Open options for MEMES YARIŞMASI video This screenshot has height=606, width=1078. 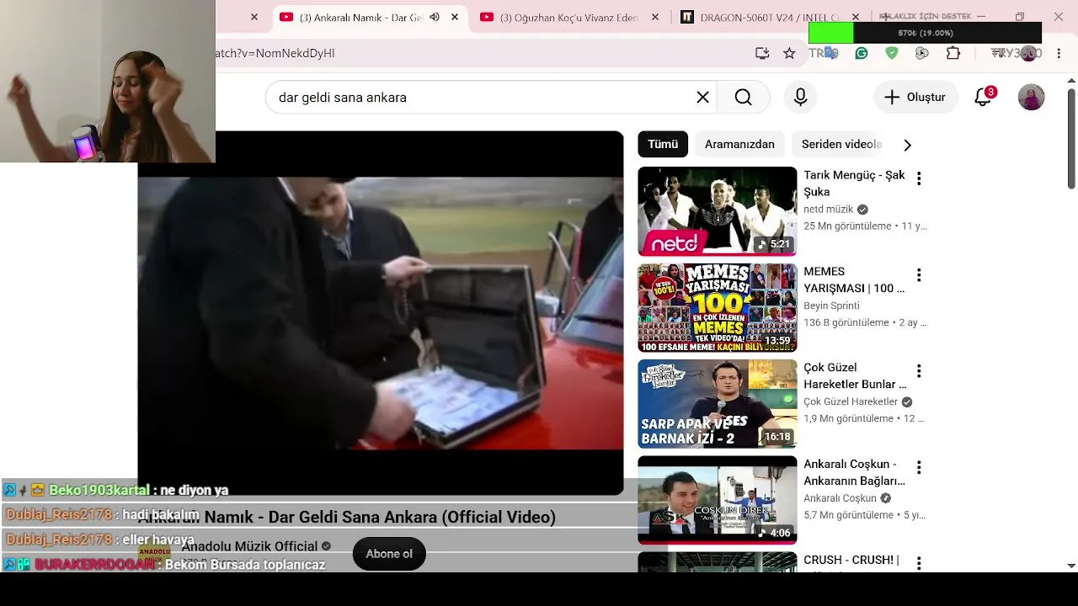coord(919,275)
